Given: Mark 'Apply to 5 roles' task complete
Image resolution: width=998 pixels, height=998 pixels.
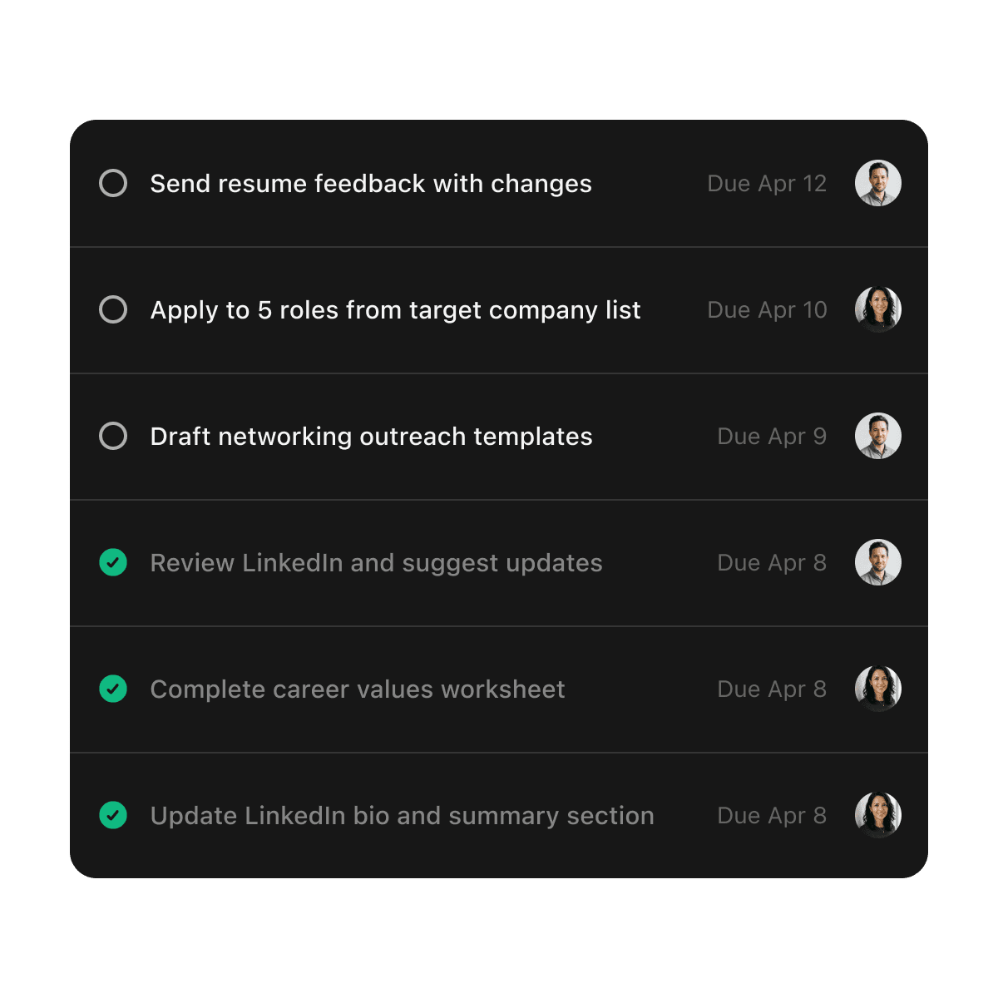Looking at the screenshot, I should pyautogui.click(x=113, y=309).
